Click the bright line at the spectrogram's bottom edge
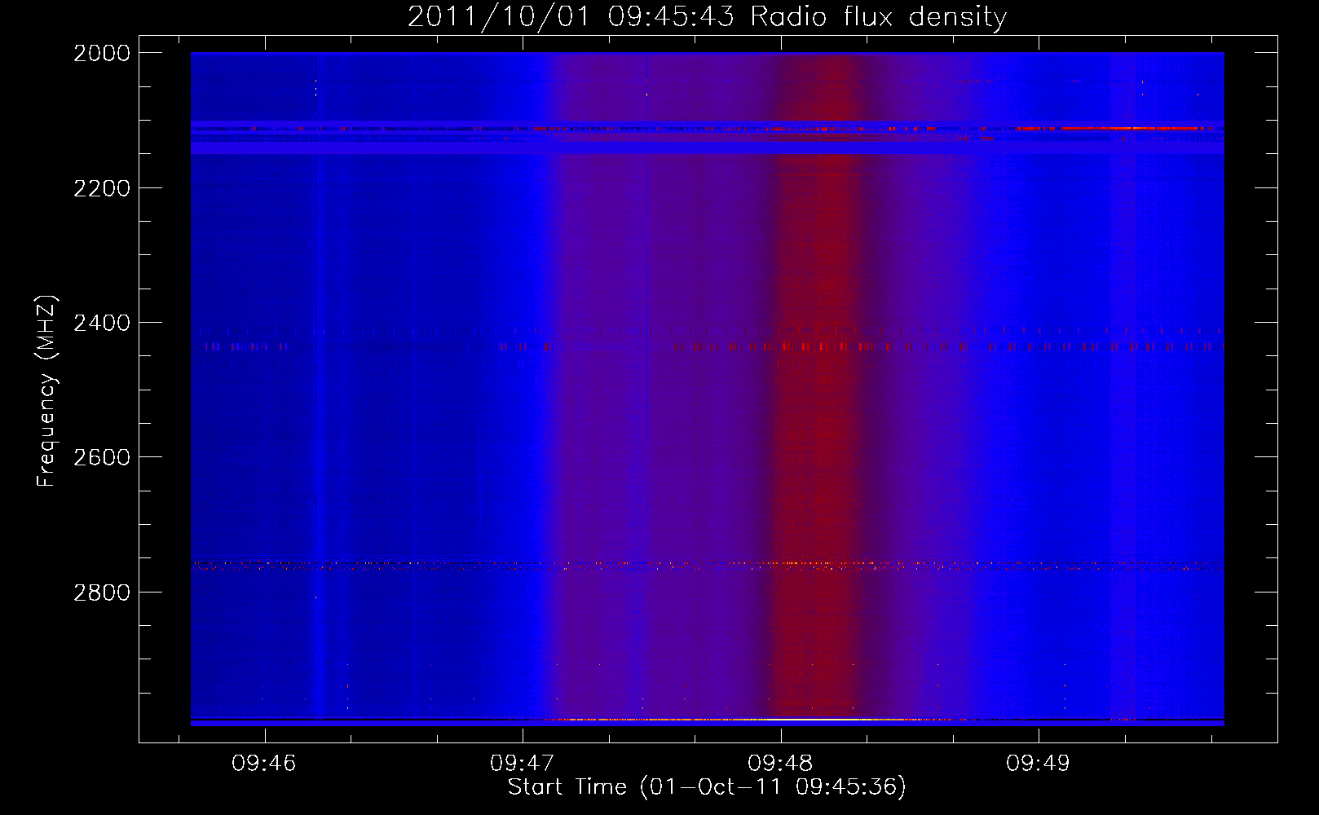The image size is (1319, 815). [708, 720]
